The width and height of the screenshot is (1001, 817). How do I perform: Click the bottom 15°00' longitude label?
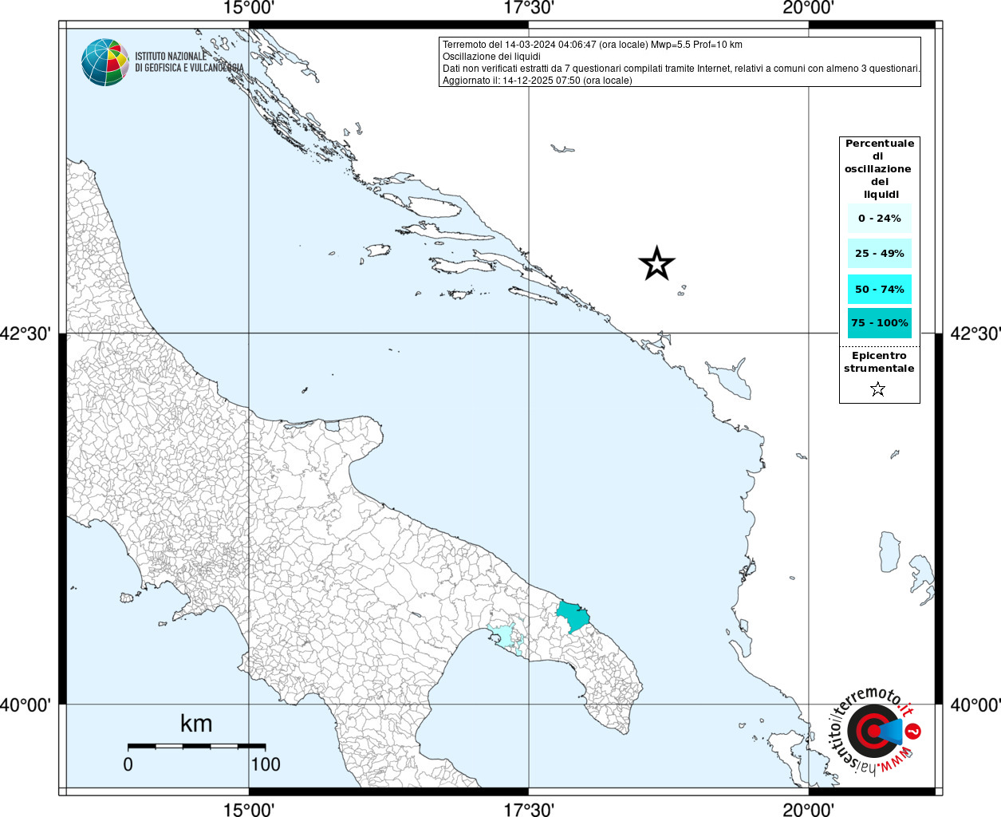(x=249, y=809)
